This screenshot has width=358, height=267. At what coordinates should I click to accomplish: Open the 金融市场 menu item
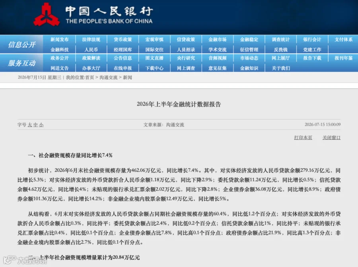point(217,40)
